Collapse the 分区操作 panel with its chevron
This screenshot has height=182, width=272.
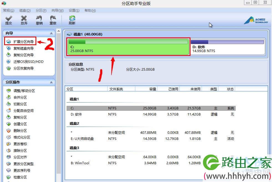click(51, 83)
